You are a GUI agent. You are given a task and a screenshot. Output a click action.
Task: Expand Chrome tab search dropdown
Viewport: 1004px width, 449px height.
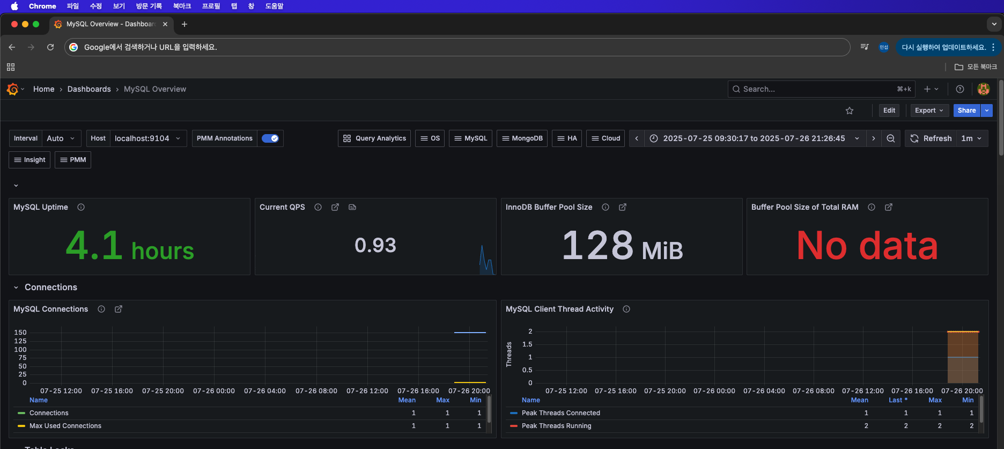coord(994,24)
